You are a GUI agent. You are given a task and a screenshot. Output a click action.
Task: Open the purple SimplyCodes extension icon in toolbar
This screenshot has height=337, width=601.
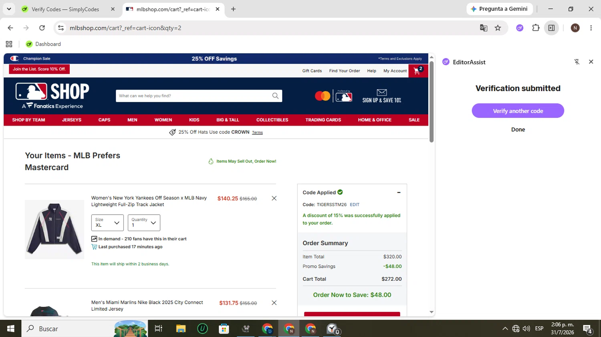520,28
